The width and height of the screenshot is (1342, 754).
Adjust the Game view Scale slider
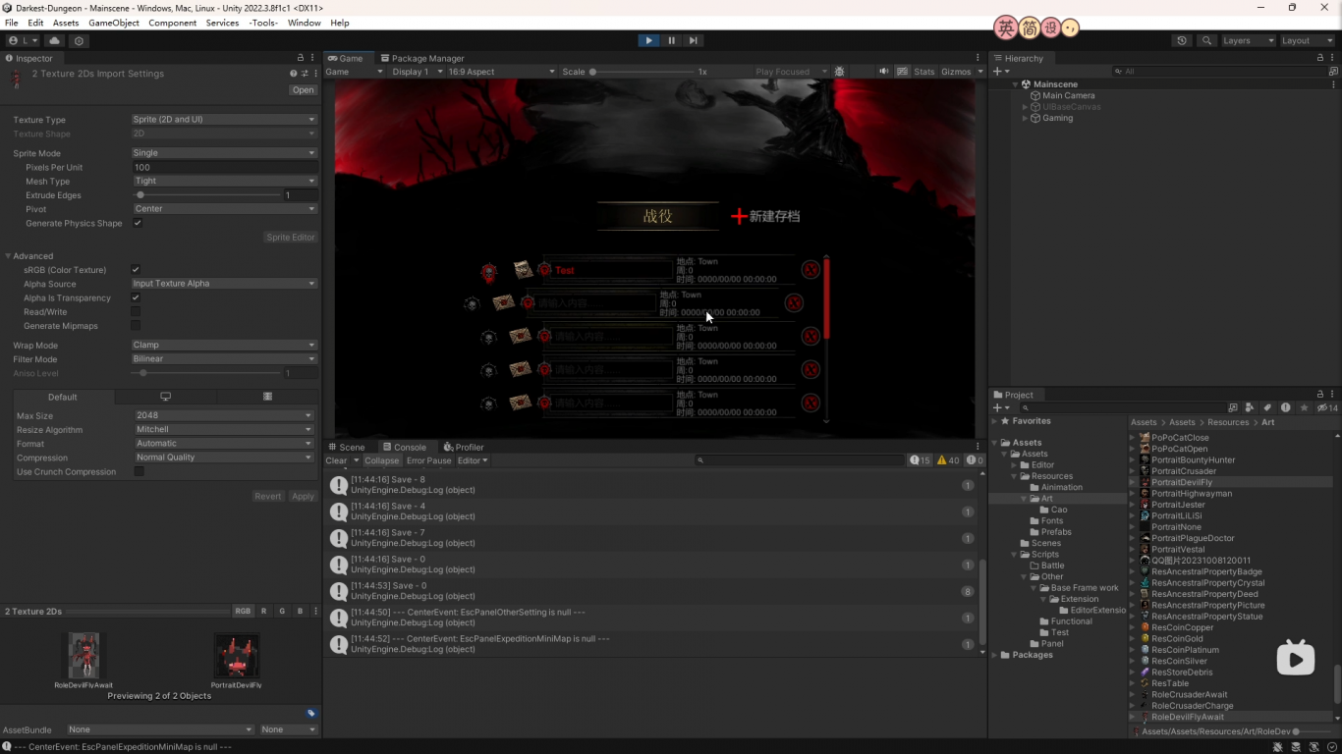[641, 72]
